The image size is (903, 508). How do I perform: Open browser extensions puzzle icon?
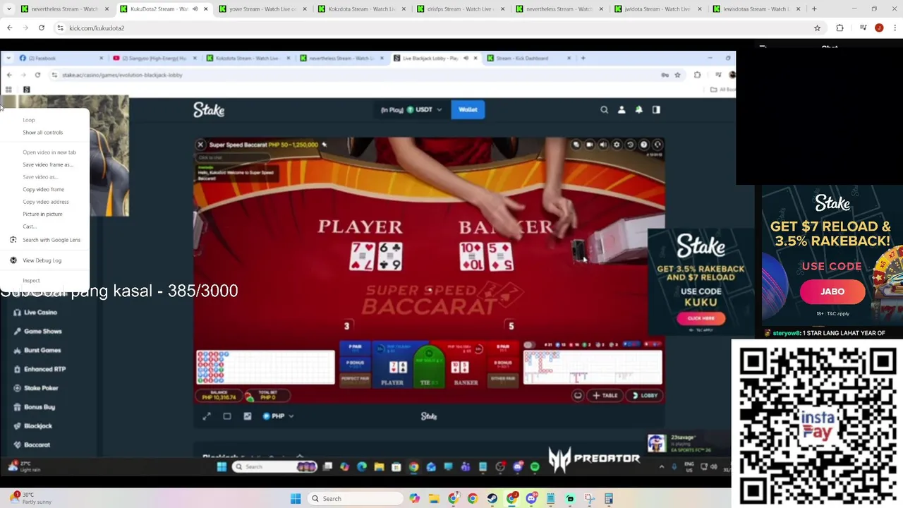point(840,28)
